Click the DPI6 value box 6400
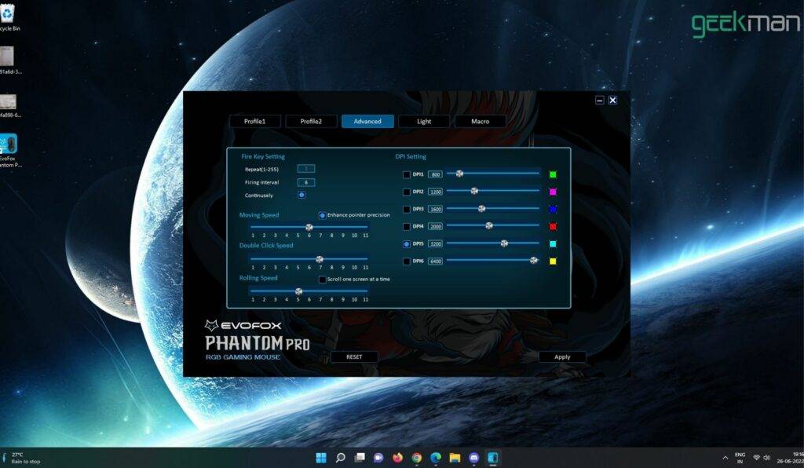Image resolution: width=804 pixels, height=468 pixels. [x=435, y=261]
